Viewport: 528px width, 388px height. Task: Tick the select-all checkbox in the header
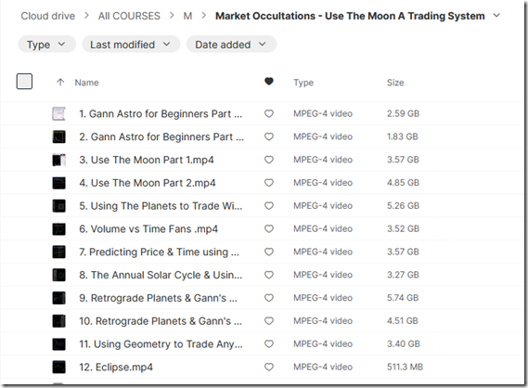coord(24,82)
